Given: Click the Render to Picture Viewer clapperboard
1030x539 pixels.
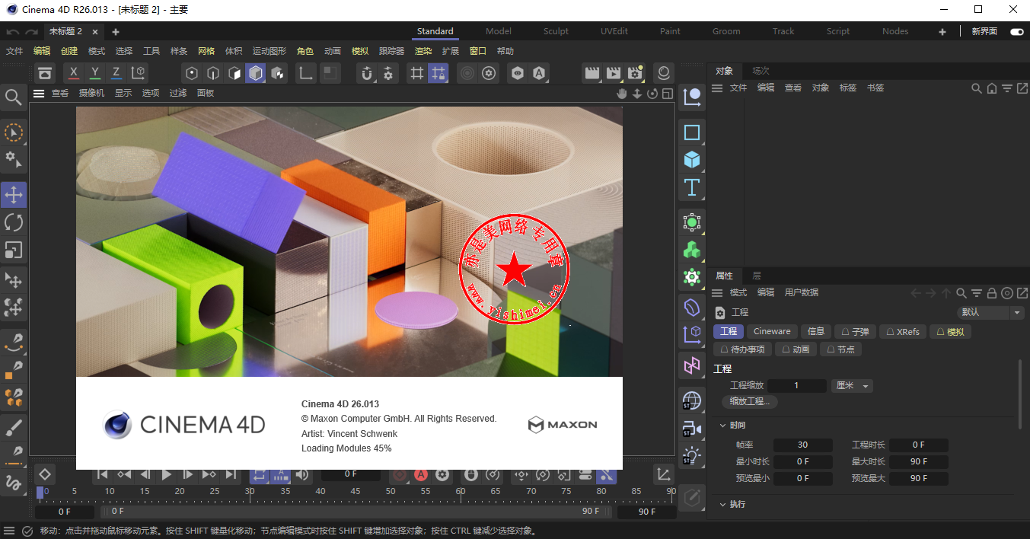Looking at the screenshot, I should 614,73.
